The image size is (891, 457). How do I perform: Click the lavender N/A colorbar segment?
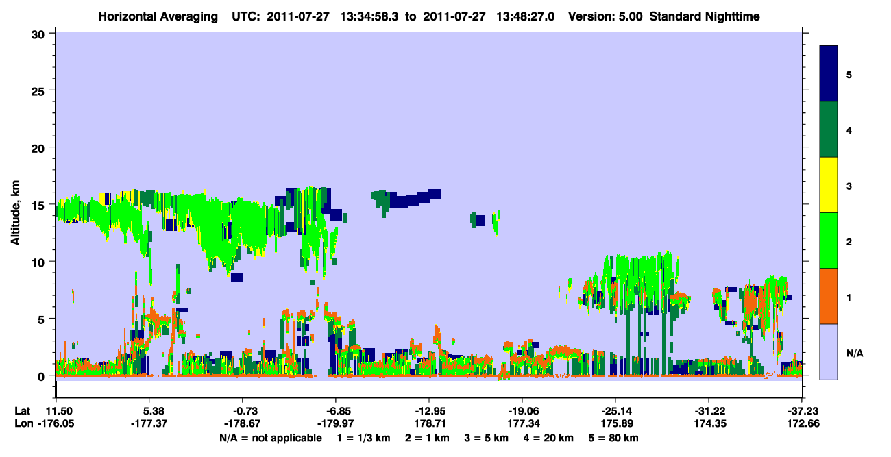829,351
